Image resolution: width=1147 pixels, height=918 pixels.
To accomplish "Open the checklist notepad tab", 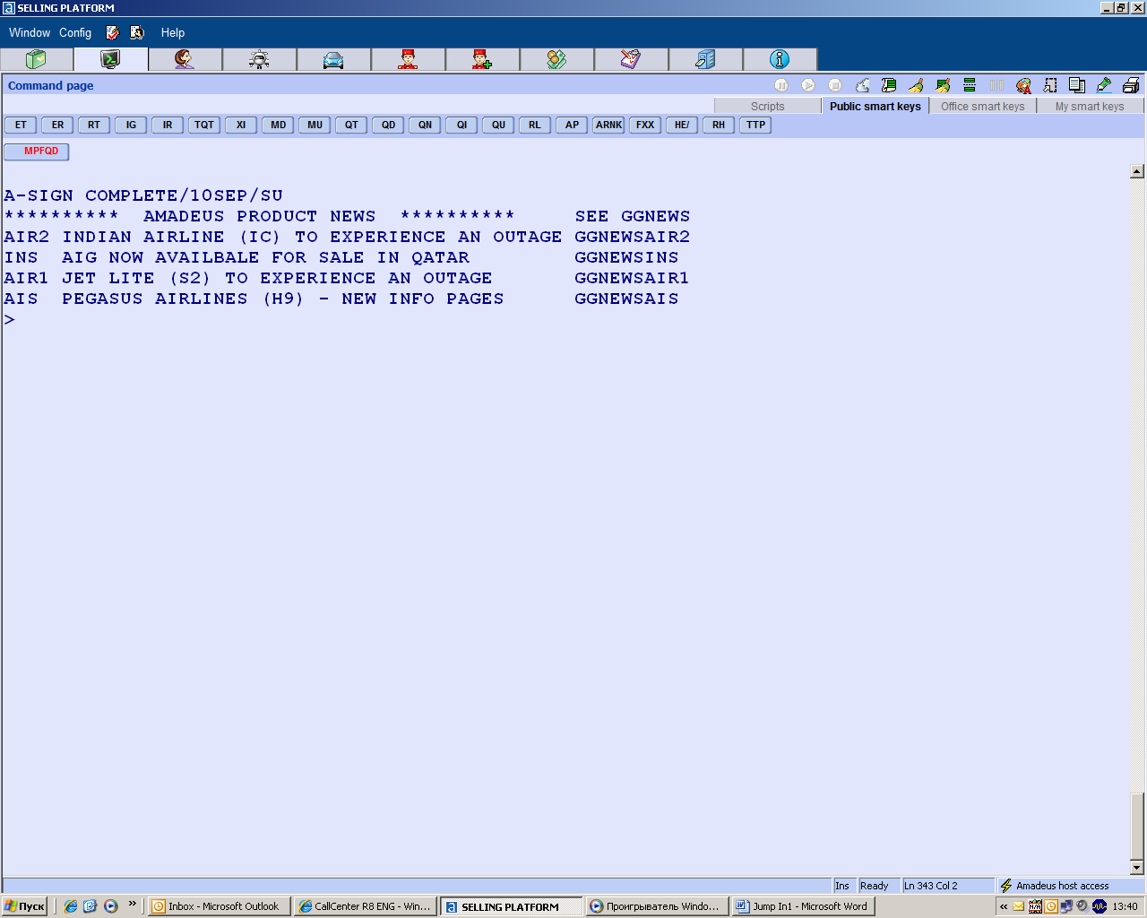I will click(x=632, y=59).
